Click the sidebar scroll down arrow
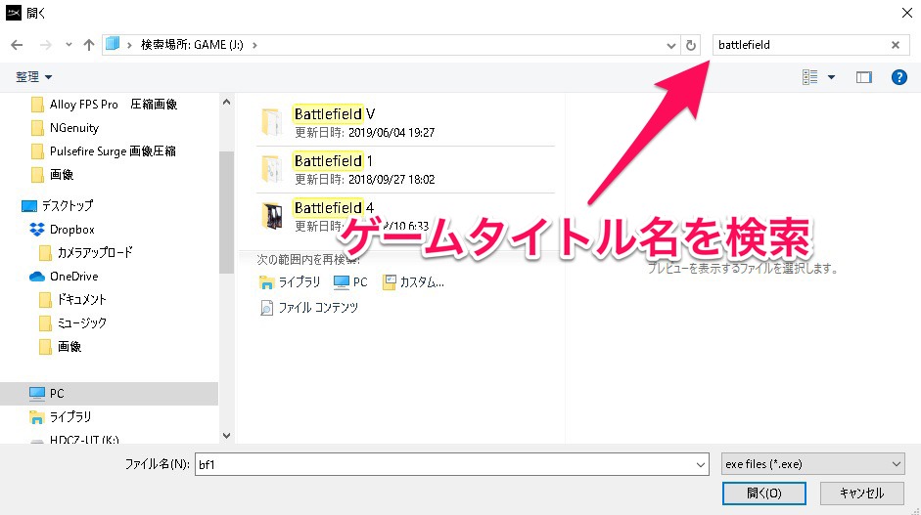The height and width of the screenshot is (515, 921). click(x=227, y=435)
